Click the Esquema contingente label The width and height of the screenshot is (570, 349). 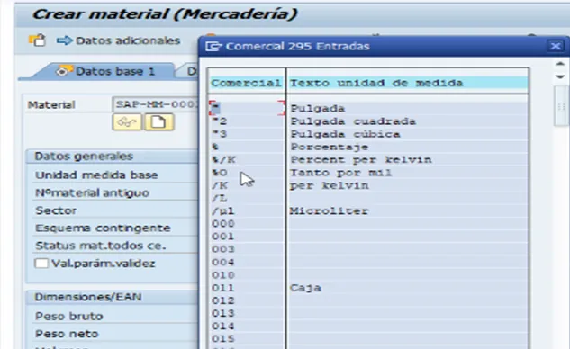pos(103,228)
